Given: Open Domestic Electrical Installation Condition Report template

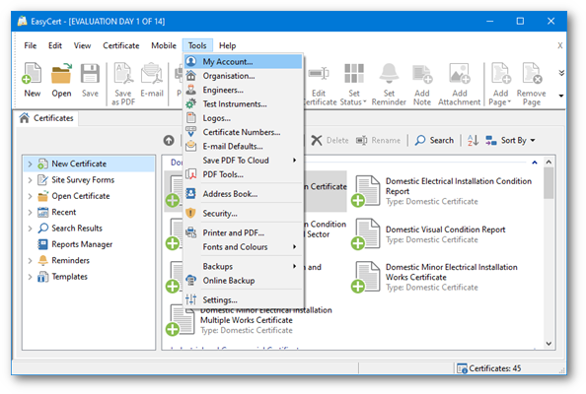Looking at the screenshot, I should coord(441,191).
